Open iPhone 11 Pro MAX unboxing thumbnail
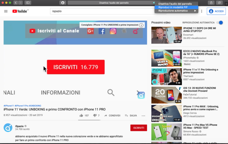This screenshot has width=228, height=144. click(x=166, y=113)
